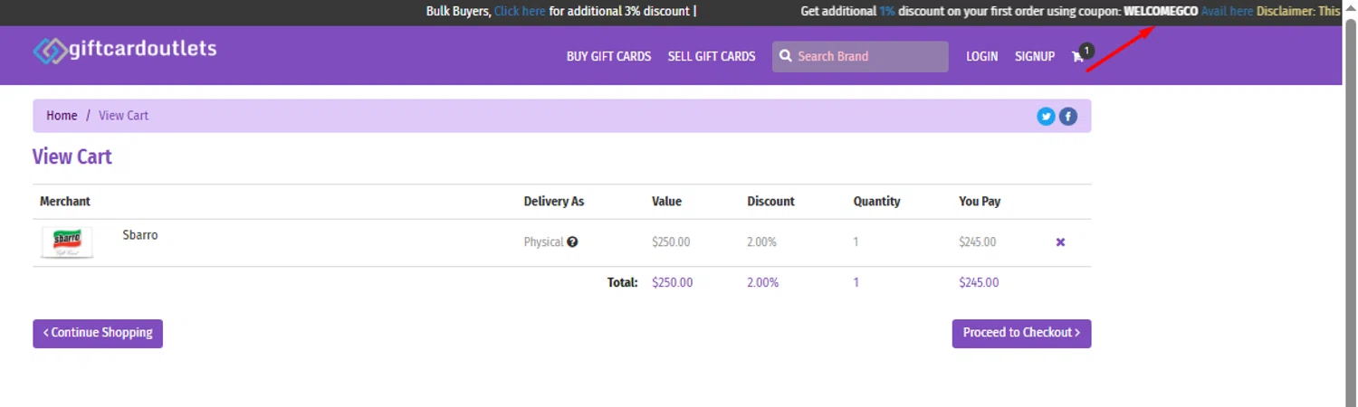This screenshot has width=1358, height=407.
Task: Click the Quantity column header
Action: point(876,201)
